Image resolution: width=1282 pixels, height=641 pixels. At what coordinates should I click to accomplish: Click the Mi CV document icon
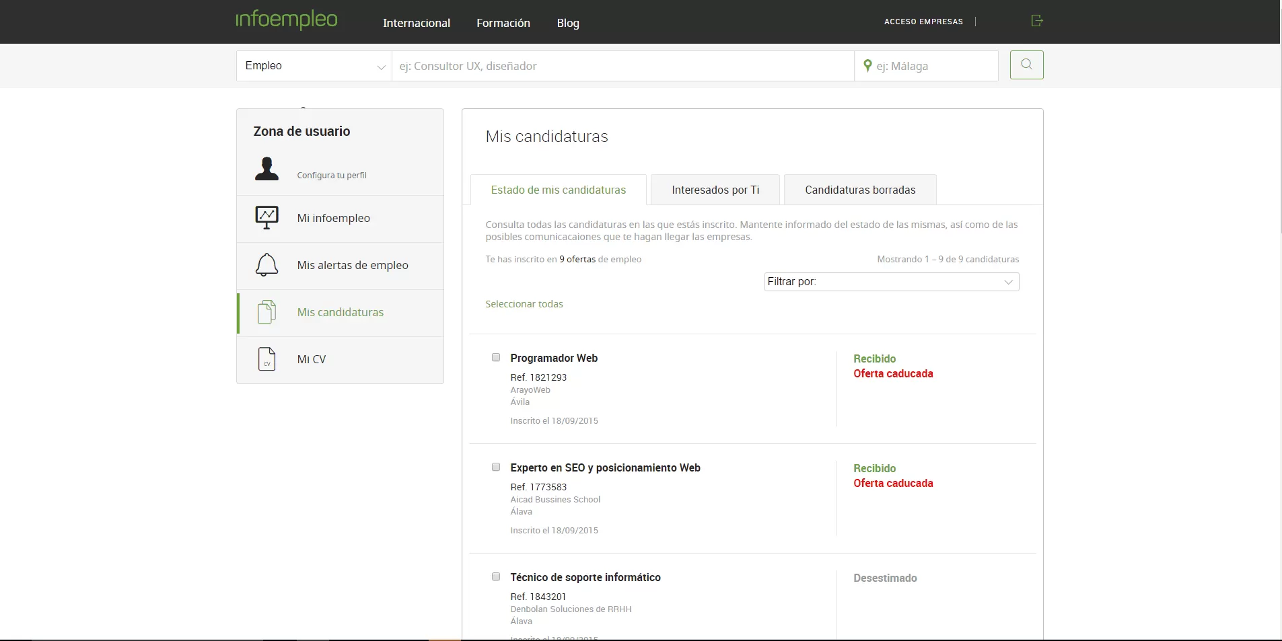click(x=266, y=359)
